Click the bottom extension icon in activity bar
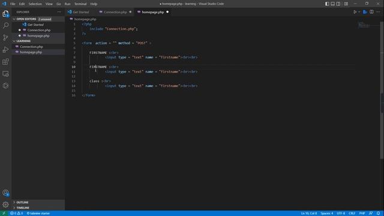This screenshot has width=384, height=216. click(5, 85)
